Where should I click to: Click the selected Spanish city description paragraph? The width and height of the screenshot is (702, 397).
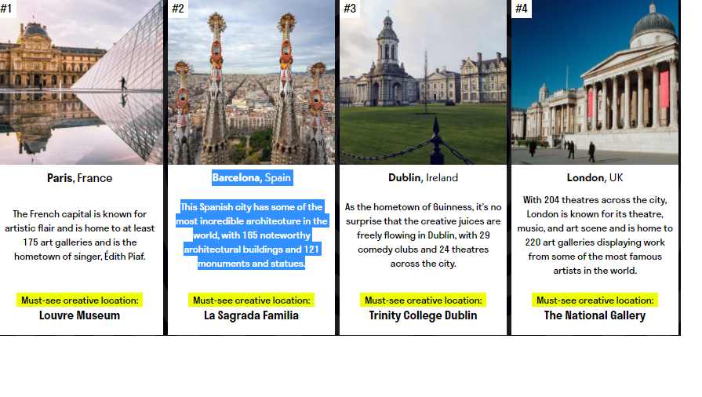(252, 235)
